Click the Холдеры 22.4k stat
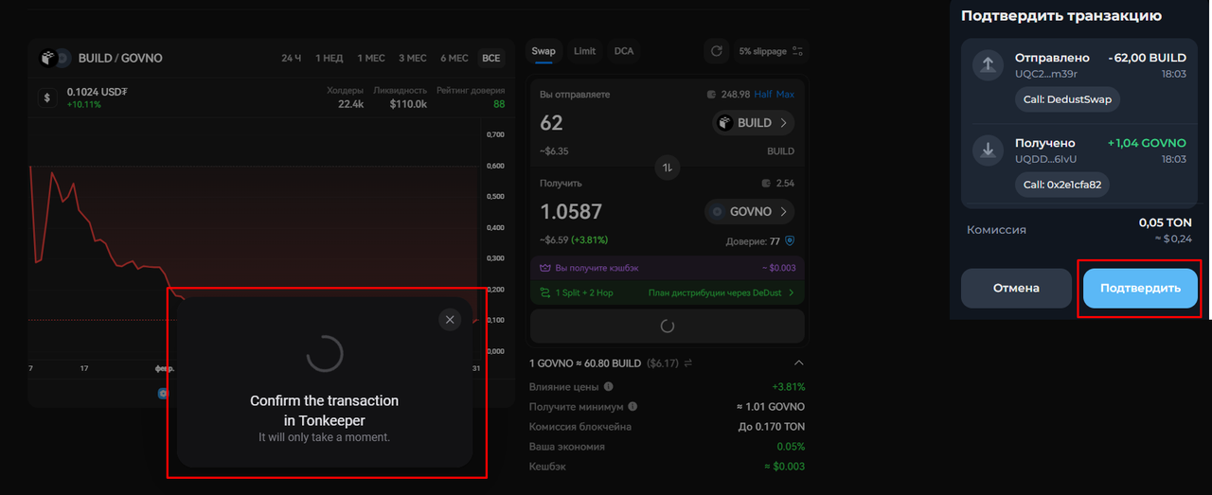Screen dimensions: 1212x495 [345, 97]
